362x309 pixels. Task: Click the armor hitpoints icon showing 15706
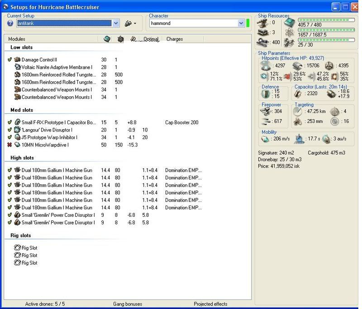pos(297,66)
